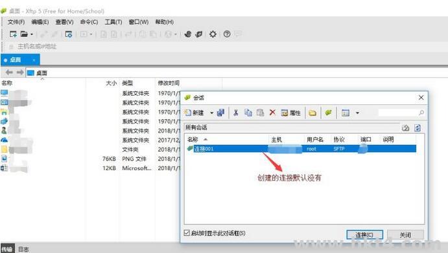Switch to the 传输 bottom tab

[x=7, y=249]
